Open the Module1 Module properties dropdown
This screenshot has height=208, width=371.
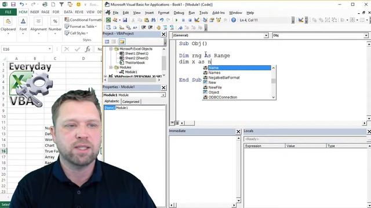tap(163, 95)
